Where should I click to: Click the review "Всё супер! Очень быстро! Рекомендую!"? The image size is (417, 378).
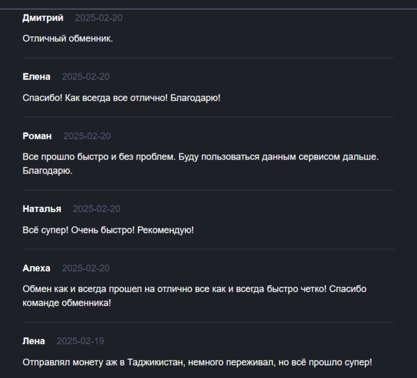pyautogui.click(x=108, y=230)
